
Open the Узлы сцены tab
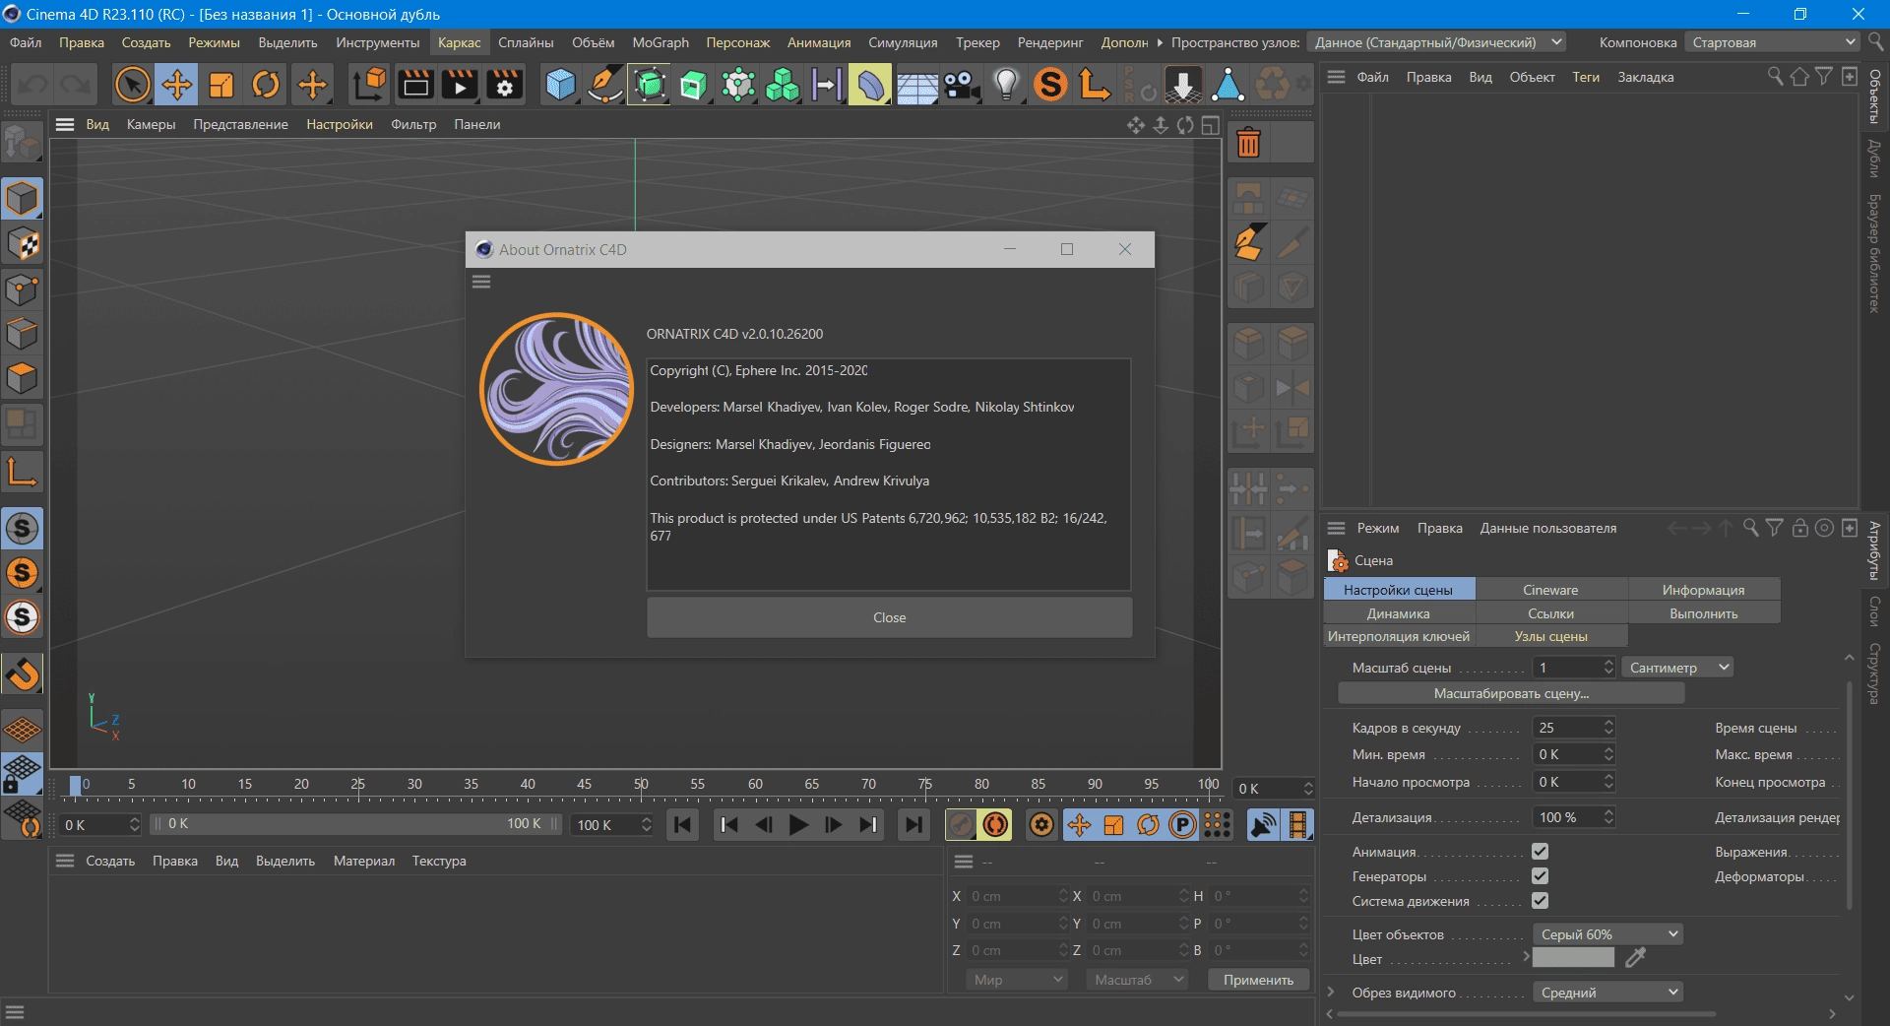[1550, 636]
